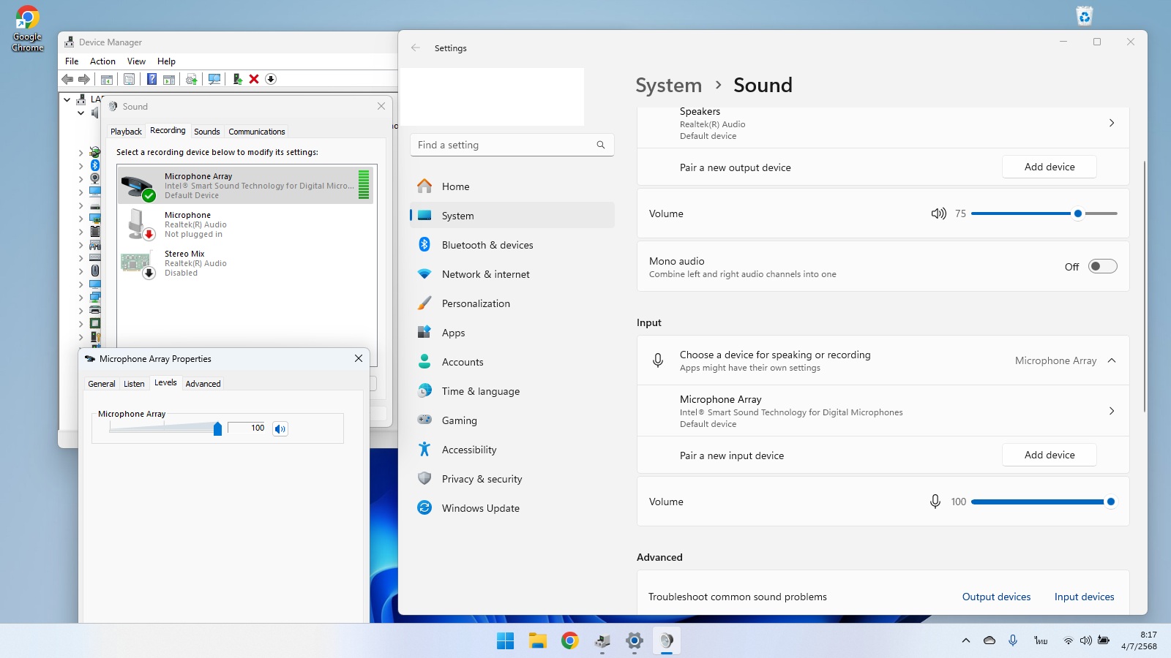Click microphone level speaker mute icon
This screenshot has width=1171, height=658.
click(x=280, y=429)
